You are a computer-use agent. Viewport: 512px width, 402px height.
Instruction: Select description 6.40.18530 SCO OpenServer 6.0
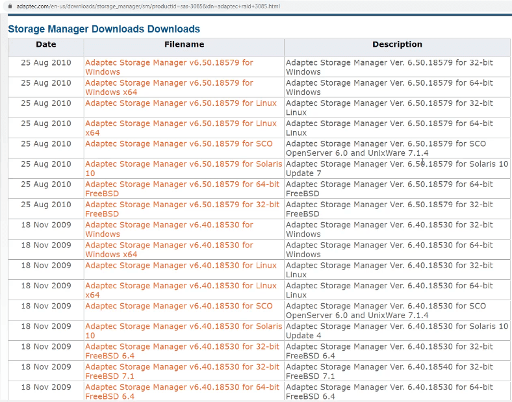tap(386, 310)
